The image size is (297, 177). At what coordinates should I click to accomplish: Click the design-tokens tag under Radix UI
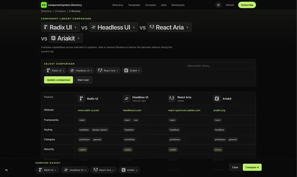tap(100, 130)
